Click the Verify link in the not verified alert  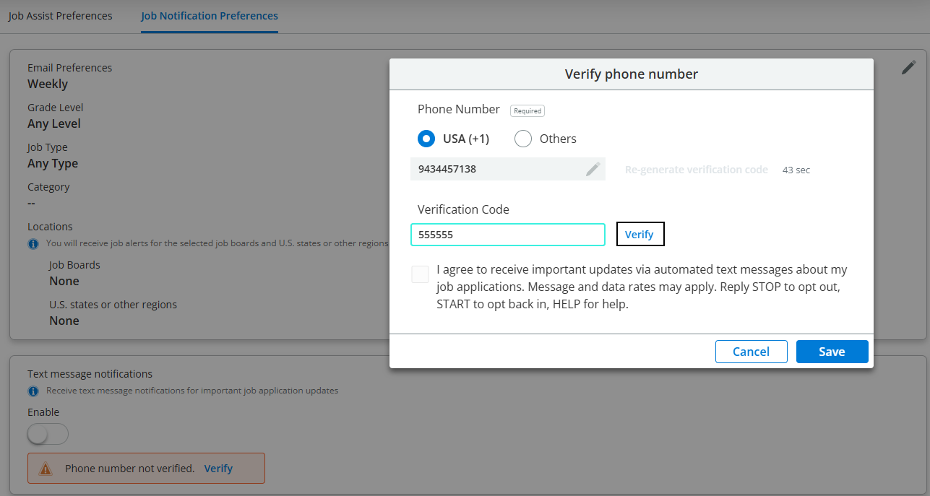(218, 469)
